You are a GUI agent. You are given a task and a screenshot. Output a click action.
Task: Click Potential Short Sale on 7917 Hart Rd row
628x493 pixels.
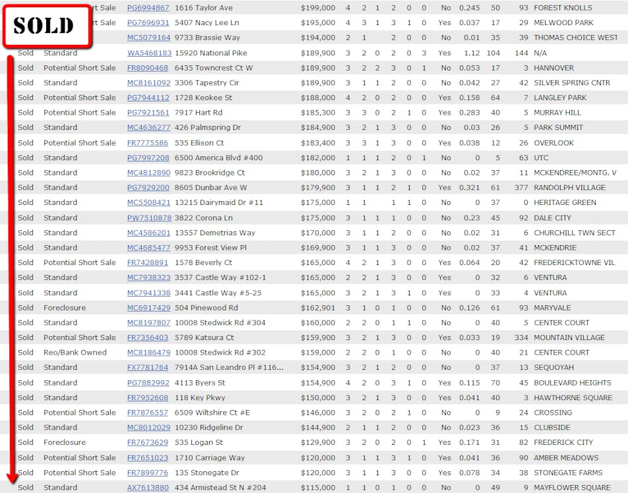click(79, 113)
